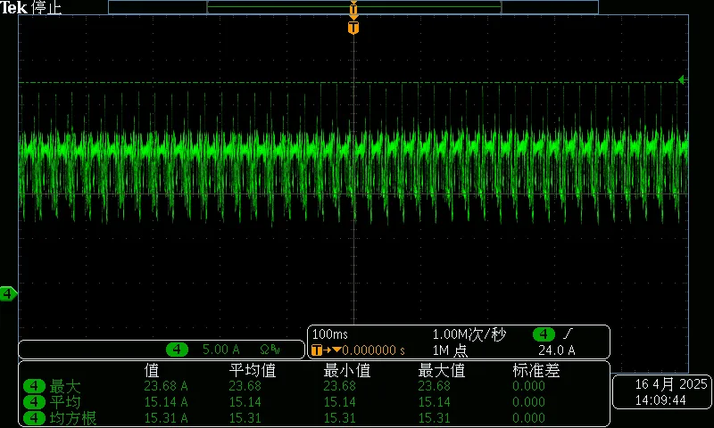Viewport: 714px width, 428px height.
Task: Click the 0.000000 s trigger delay value
Action: pos(373,350)
